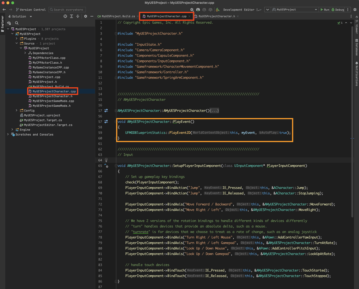Viewport: 359px width, 289px height.
Task: Collapse the Source folder
Action: pos(17,43)
